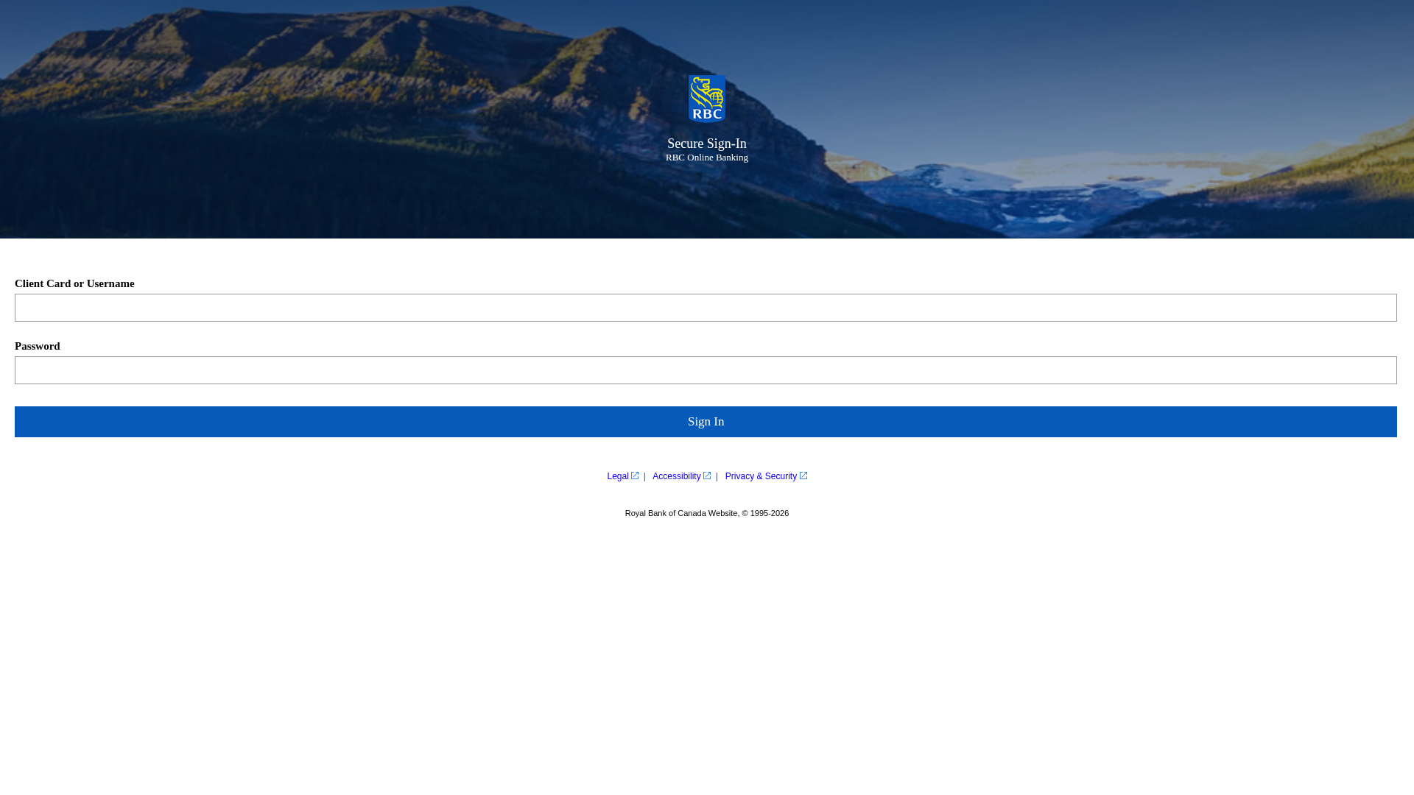Open the Legal link

tap(618, 476)
